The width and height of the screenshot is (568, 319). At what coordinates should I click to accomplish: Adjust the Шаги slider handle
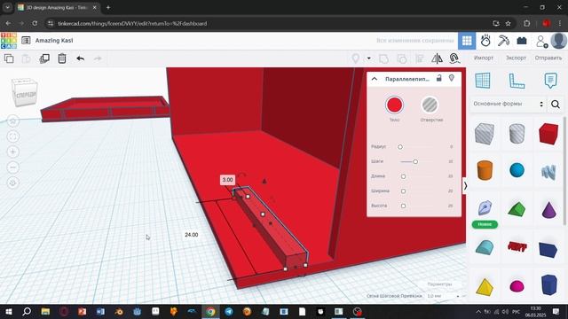pos(415,161)
